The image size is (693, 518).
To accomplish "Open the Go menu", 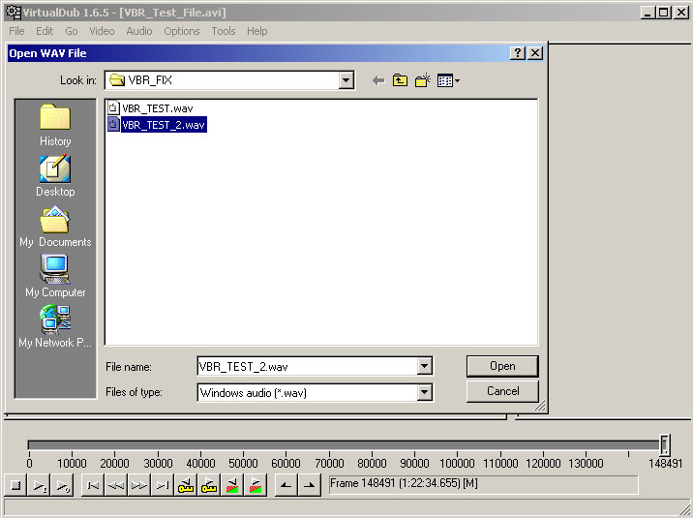I will pyautogui.click(x=72, y=31).
